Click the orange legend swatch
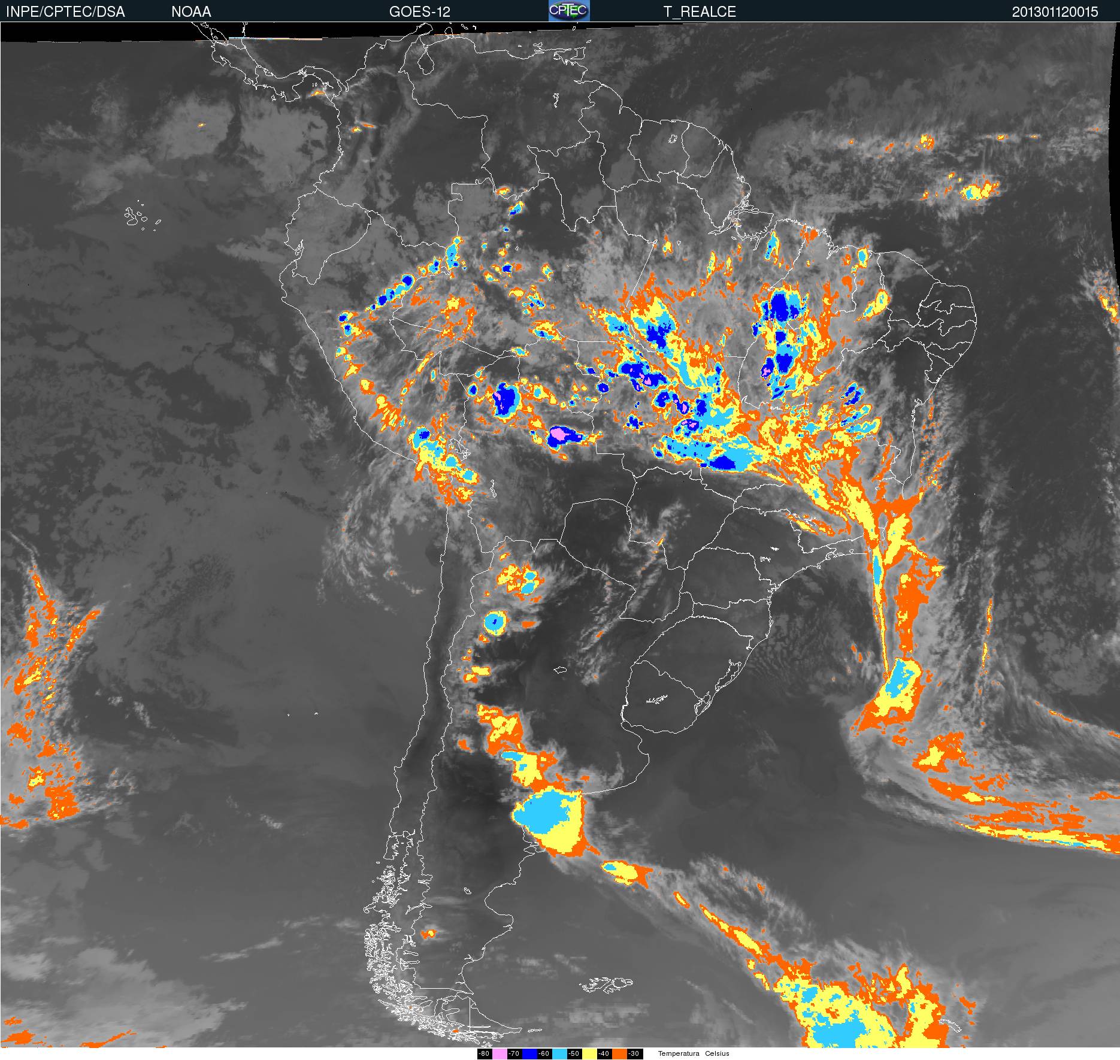 [619, 1054]
